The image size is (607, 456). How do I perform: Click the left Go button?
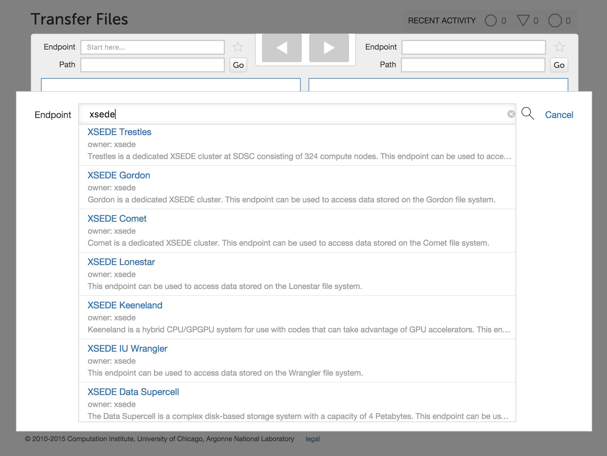(238, 65)
